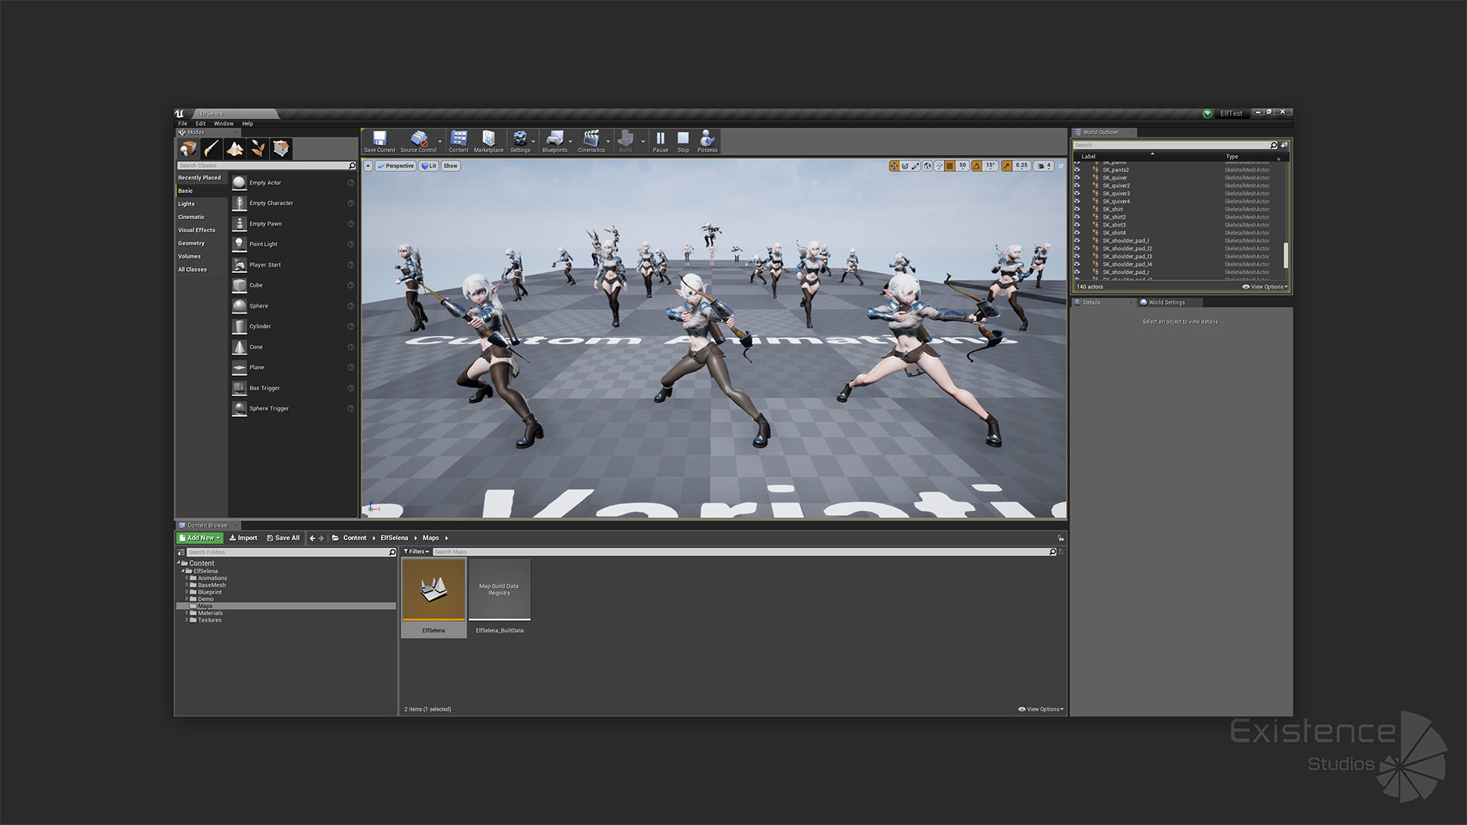Select the Foliage mode icon
Image resolution: width=1467 pixels, height=825 pixels.
[x=258, y=148]
